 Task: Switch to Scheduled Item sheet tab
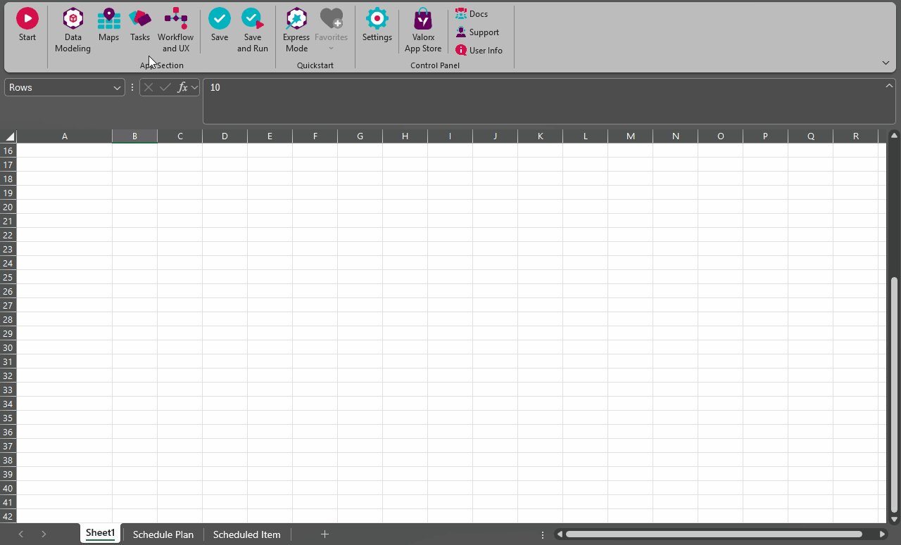point(246,534)
